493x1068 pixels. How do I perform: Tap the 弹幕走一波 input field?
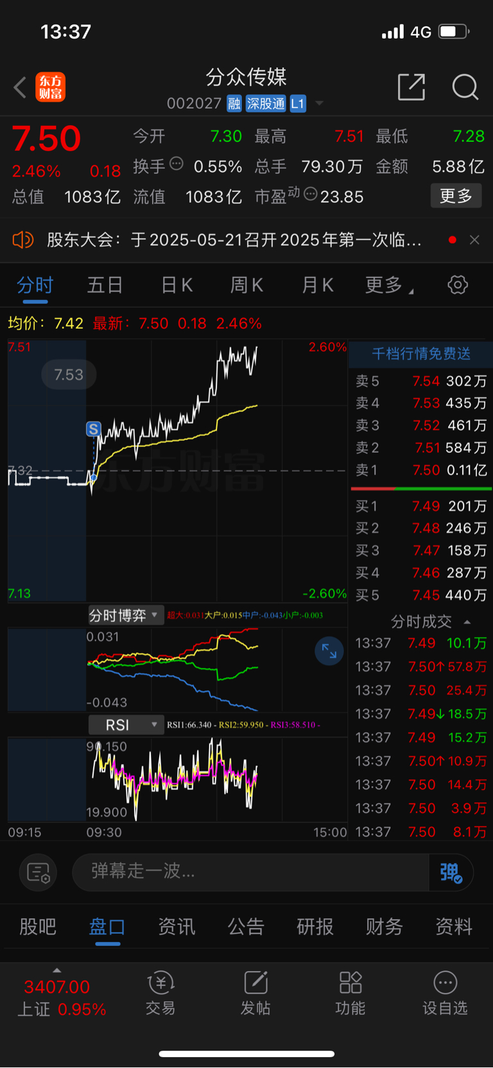(250, 872)
